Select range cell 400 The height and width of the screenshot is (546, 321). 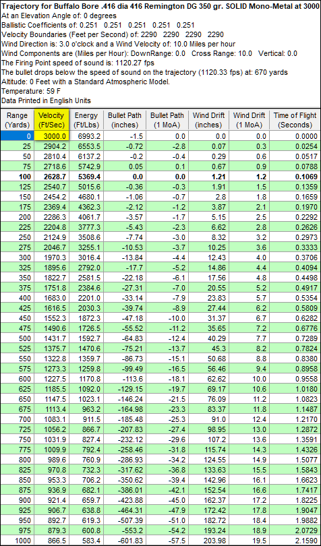[17, 297]
